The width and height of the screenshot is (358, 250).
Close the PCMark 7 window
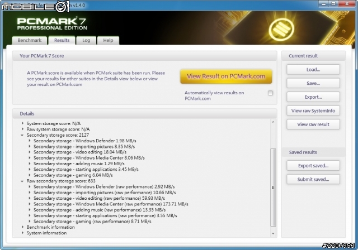[347, 4]
